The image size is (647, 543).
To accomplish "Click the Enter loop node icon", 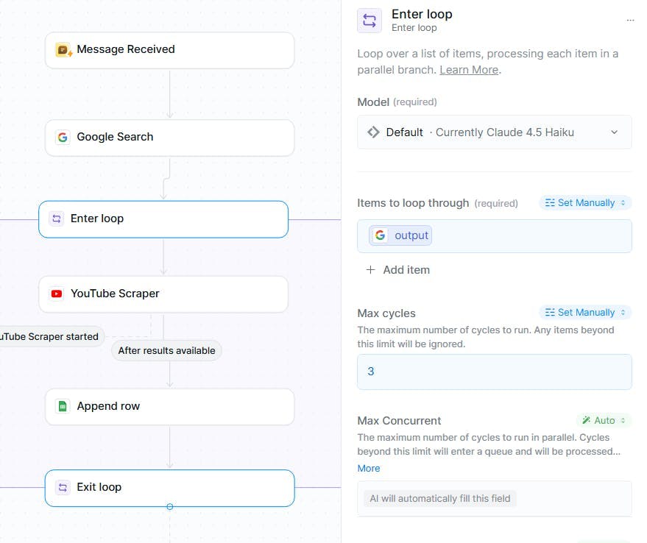I will 57,219.
